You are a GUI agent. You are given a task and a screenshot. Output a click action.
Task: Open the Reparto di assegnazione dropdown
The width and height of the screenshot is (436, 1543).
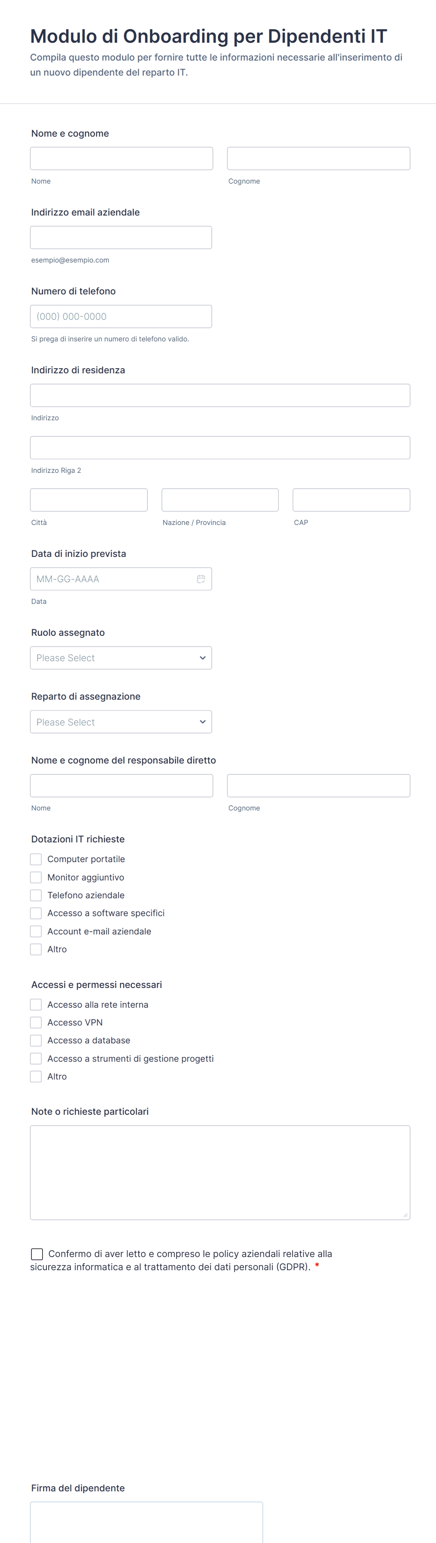(x=121, y=722)
